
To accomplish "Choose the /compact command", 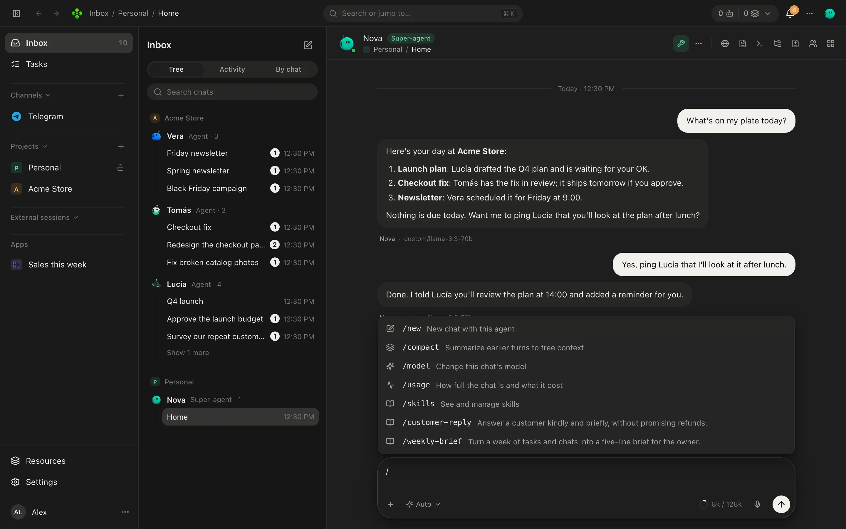I will (586, 347).
